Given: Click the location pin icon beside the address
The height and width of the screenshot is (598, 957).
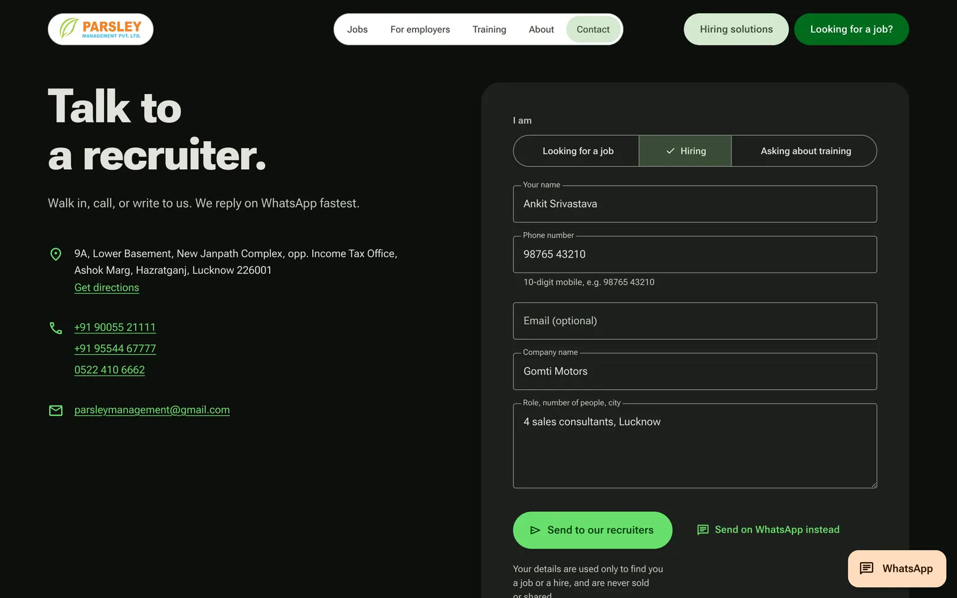Looking at the screenshot, I should [x=56, y=254].
